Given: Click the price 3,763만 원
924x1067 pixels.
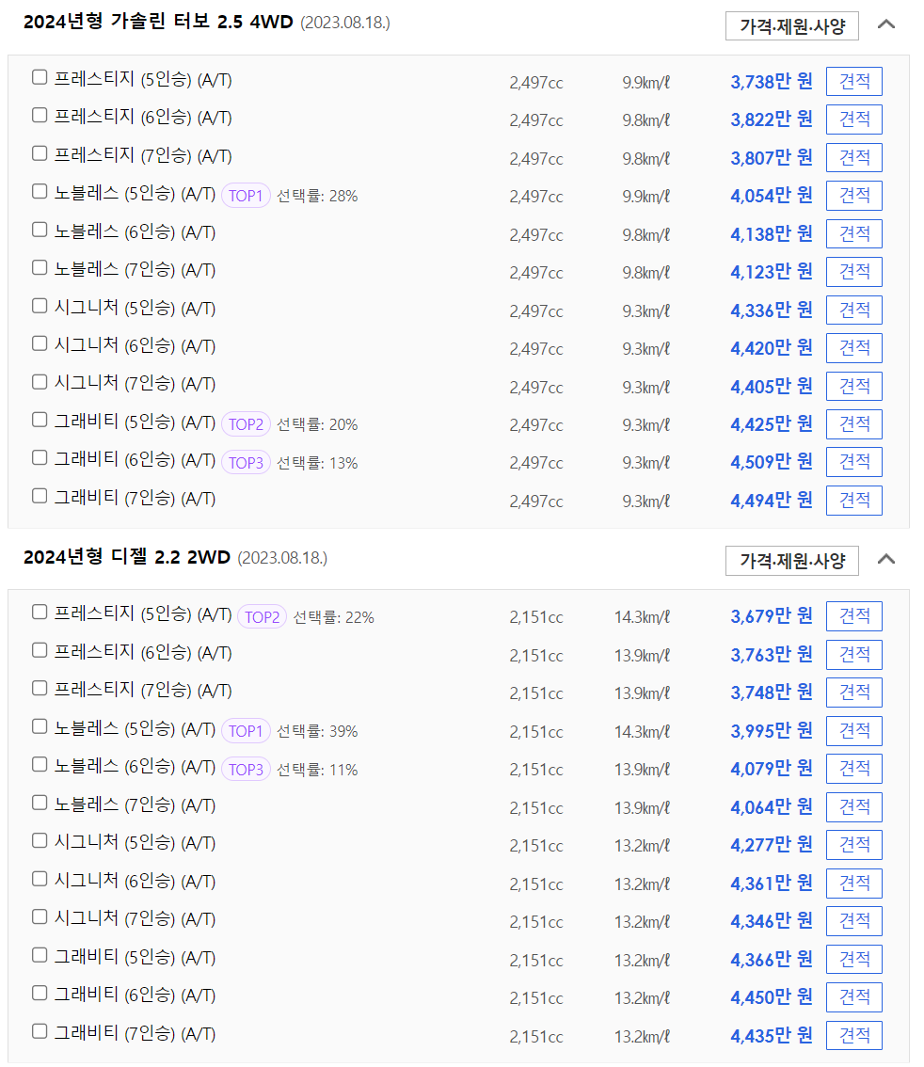Looking at the screenshot, I should tap(771, 655).
